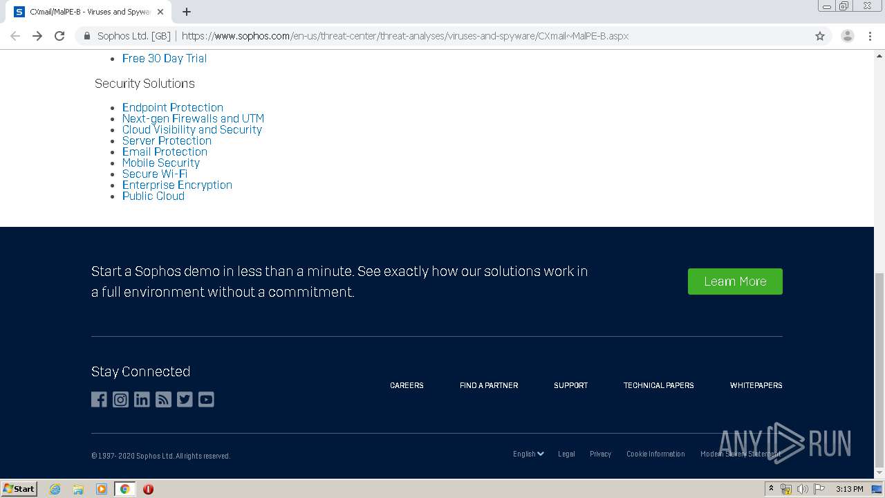Open Sophos RSS feed icon
885x498 pixels.
tap(163, 400)
